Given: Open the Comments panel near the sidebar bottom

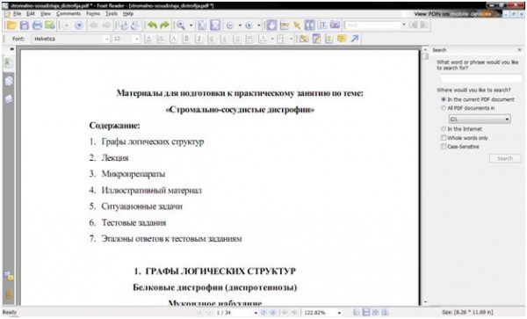Looking at the screenshot, I should (9, 277).
